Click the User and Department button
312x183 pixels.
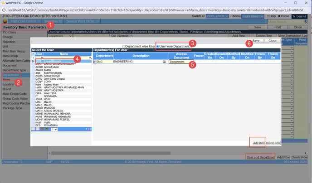pos(260,157)
